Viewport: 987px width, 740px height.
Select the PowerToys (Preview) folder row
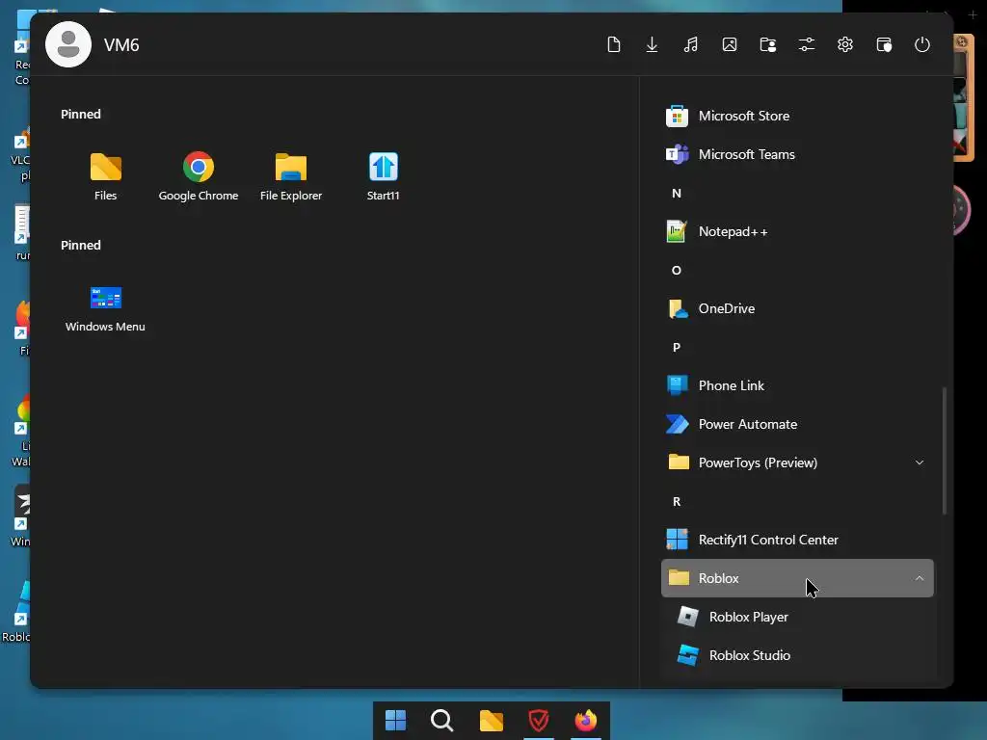(x=797, y=462)
